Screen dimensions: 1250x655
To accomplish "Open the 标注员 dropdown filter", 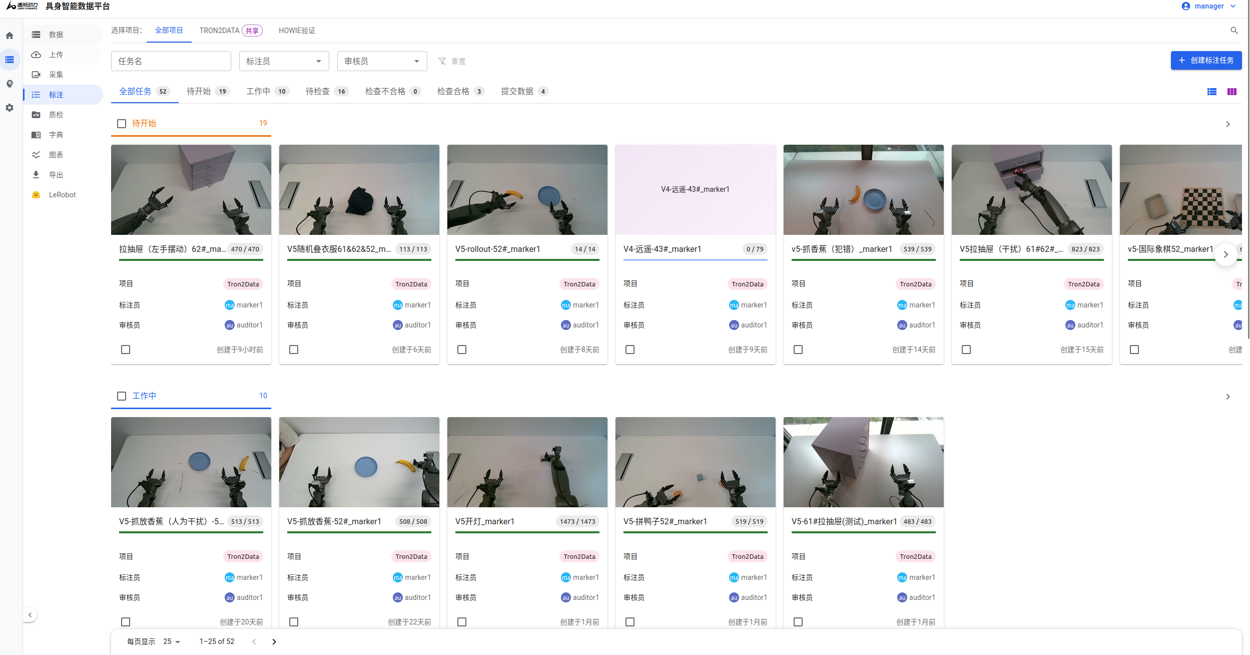I will coord(284,61).
